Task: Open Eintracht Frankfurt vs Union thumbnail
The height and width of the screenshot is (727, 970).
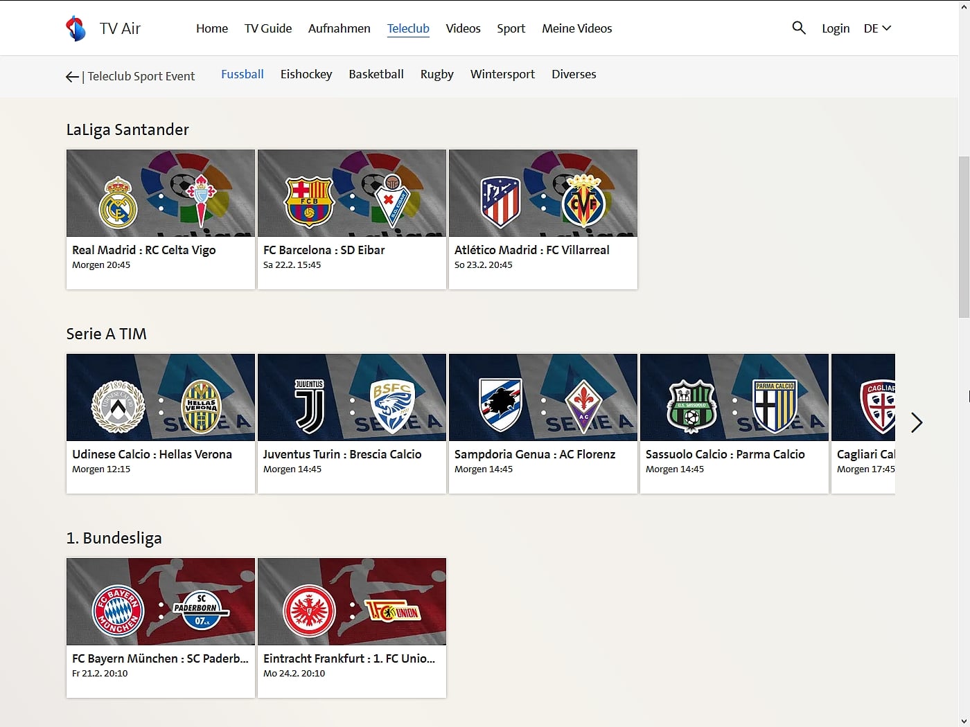Action: click(352, 602)
